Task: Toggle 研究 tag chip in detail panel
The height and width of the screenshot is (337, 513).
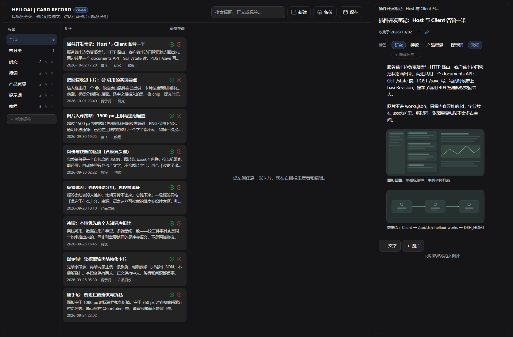Action: 399,45
